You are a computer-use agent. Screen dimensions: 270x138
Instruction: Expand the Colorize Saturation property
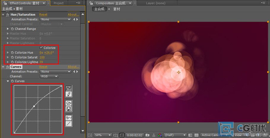[x=8, y=57]
